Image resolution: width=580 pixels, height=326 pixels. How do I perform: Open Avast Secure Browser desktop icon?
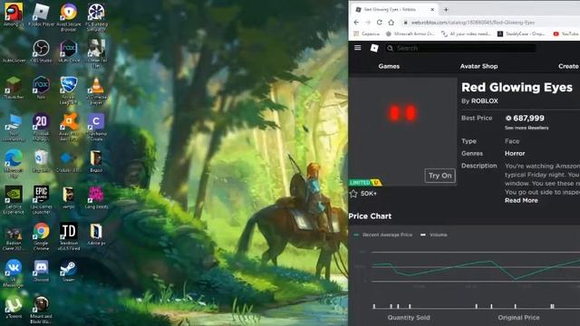[x=69, y=15]
